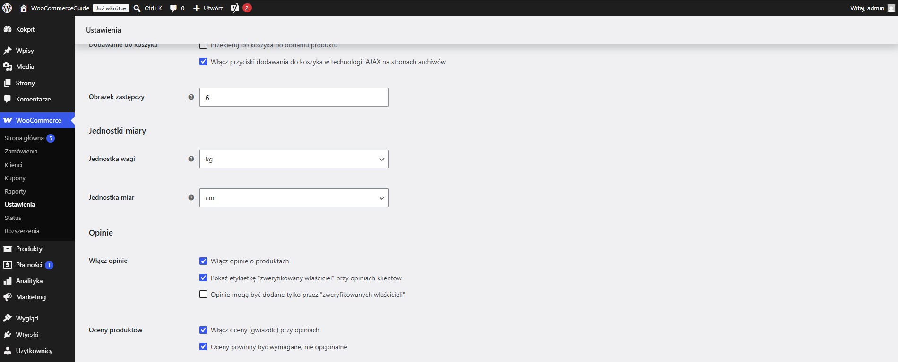Click the Kokpit dashboard icon
The height and width of the screenshot is (362, 898).
point(7,29)
